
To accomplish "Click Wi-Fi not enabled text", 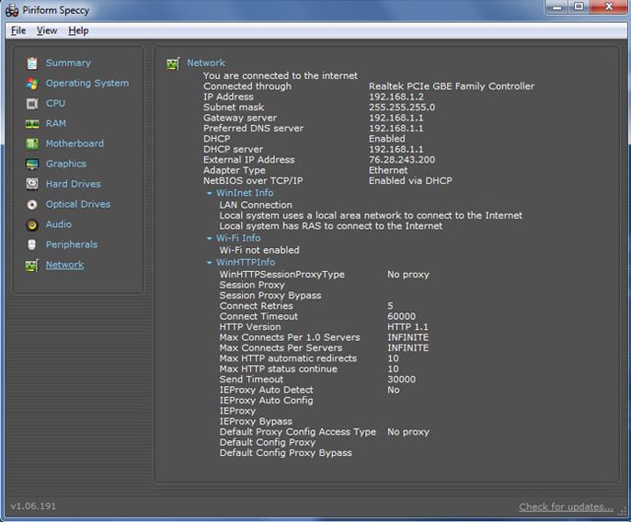I will point(259,250).
